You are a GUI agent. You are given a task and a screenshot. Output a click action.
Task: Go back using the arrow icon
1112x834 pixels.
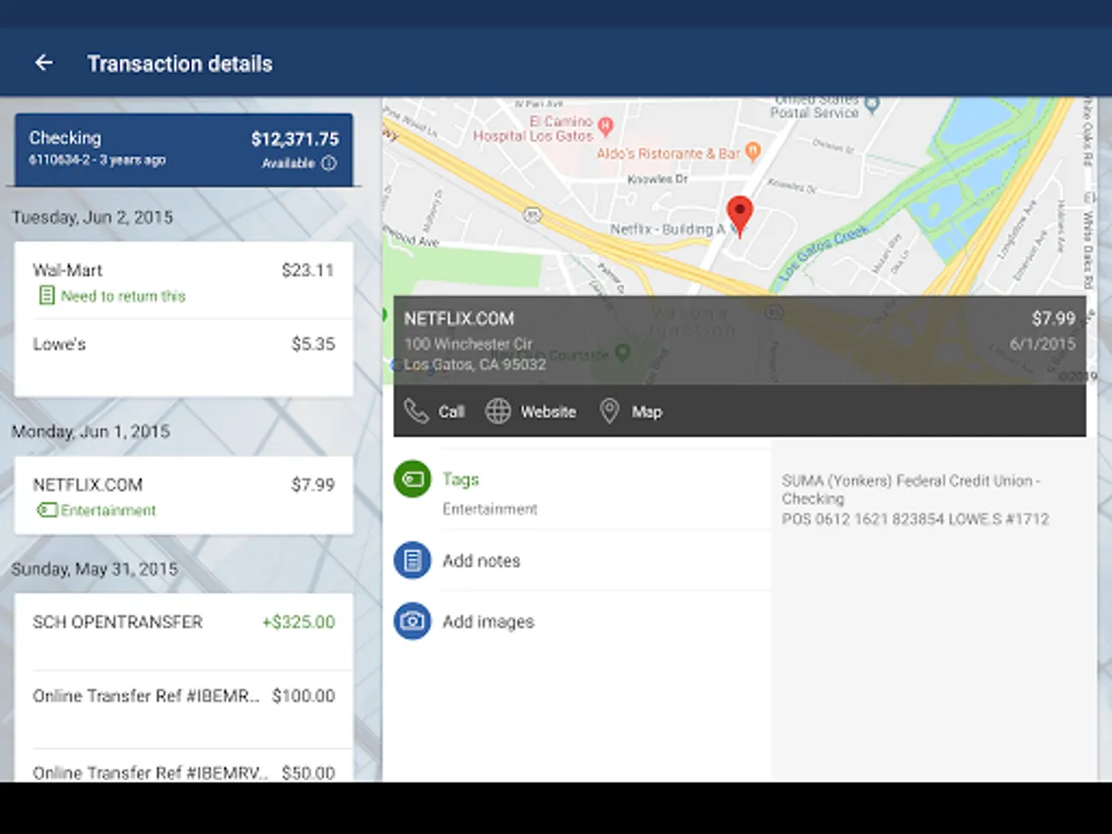click(x=44, y=63)
